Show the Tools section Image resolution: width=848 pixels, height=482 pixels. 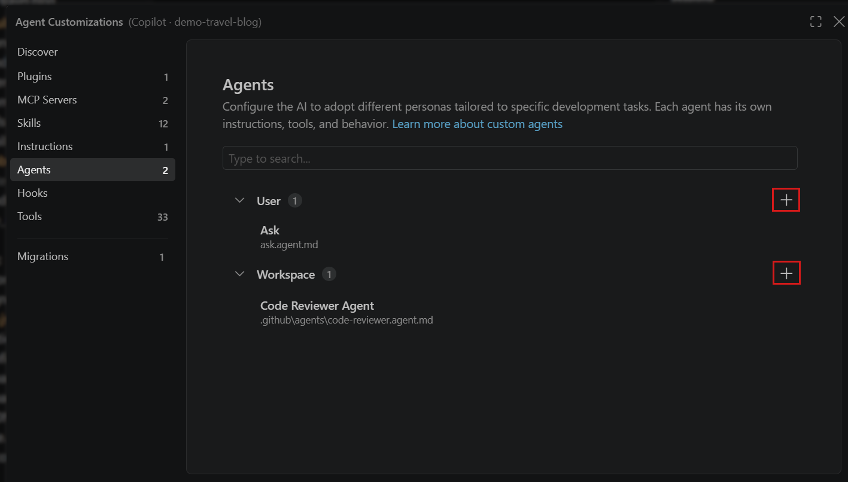pyautogui.click(x=93, y=216)
